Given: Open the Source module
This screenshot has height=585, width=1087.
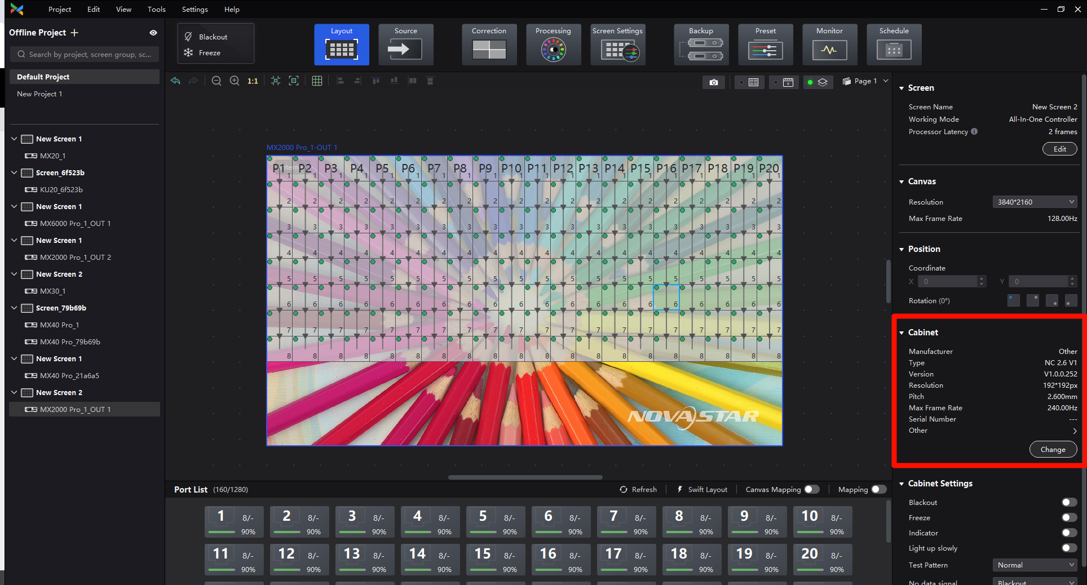Looking at the screenshot, I should click(406, 45).
